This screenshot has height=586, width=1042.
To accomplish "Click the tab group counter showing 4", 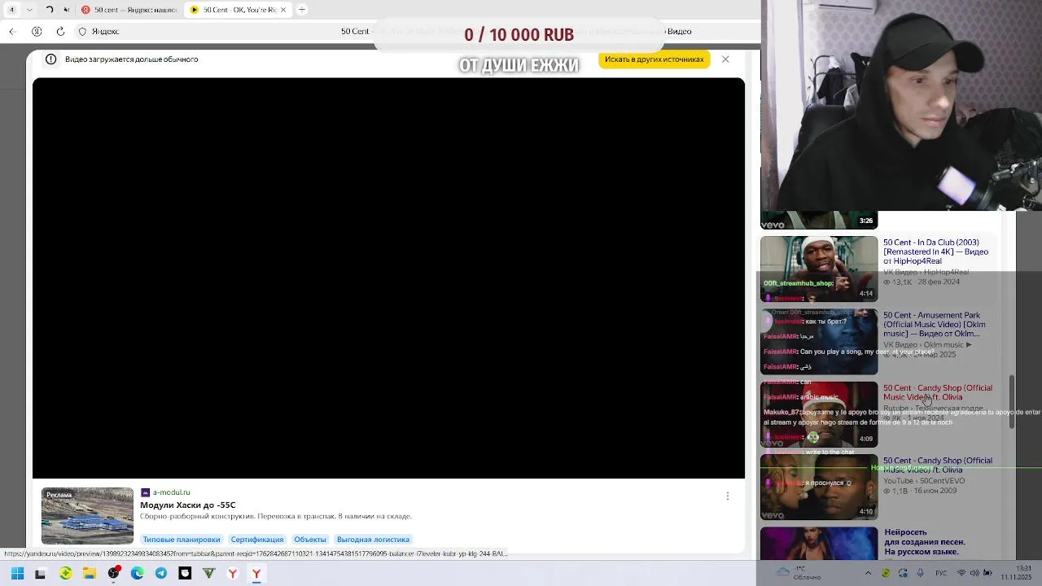I will click(x=11, y=10).
